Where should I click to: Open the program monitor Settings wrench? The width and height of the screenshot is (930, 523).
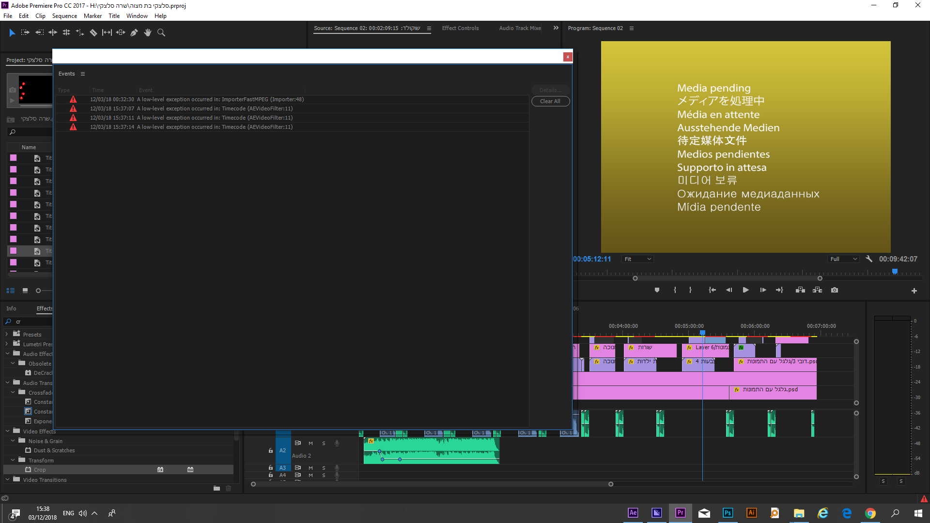[x=869, y=259]
